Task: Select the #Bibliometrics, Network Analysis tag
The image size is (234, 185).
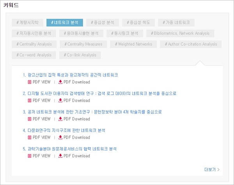Action: pos(180,34)
